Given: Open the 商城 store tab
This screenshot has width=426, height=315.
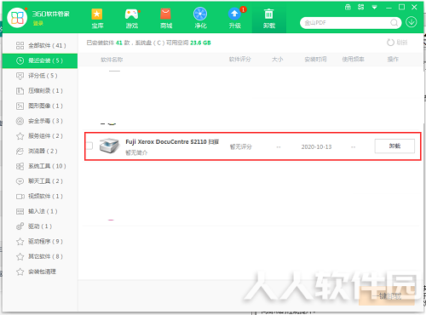Looking at the screenshot, I should click(x=166, y=19).
